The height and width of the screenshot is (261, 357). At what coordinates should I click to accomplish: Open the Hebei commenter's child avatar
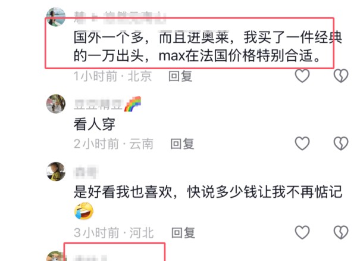click(56, 172)
